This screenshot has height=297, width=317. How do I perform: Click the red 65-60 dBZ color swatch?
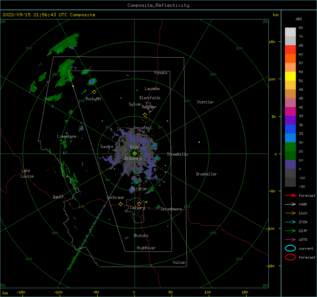[x=290, y=50]
